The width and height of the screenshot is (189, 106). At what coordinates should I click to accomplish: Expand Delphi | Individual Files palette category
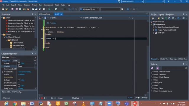[152, 72]
